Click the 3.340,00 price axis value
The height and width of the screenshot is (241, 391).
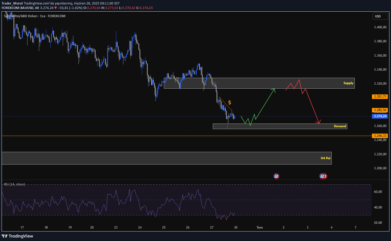tap(380, 70)
